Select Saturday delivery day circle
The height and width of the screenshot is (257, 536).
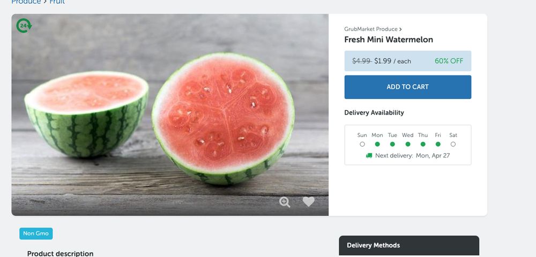click(x=453, y=144)
